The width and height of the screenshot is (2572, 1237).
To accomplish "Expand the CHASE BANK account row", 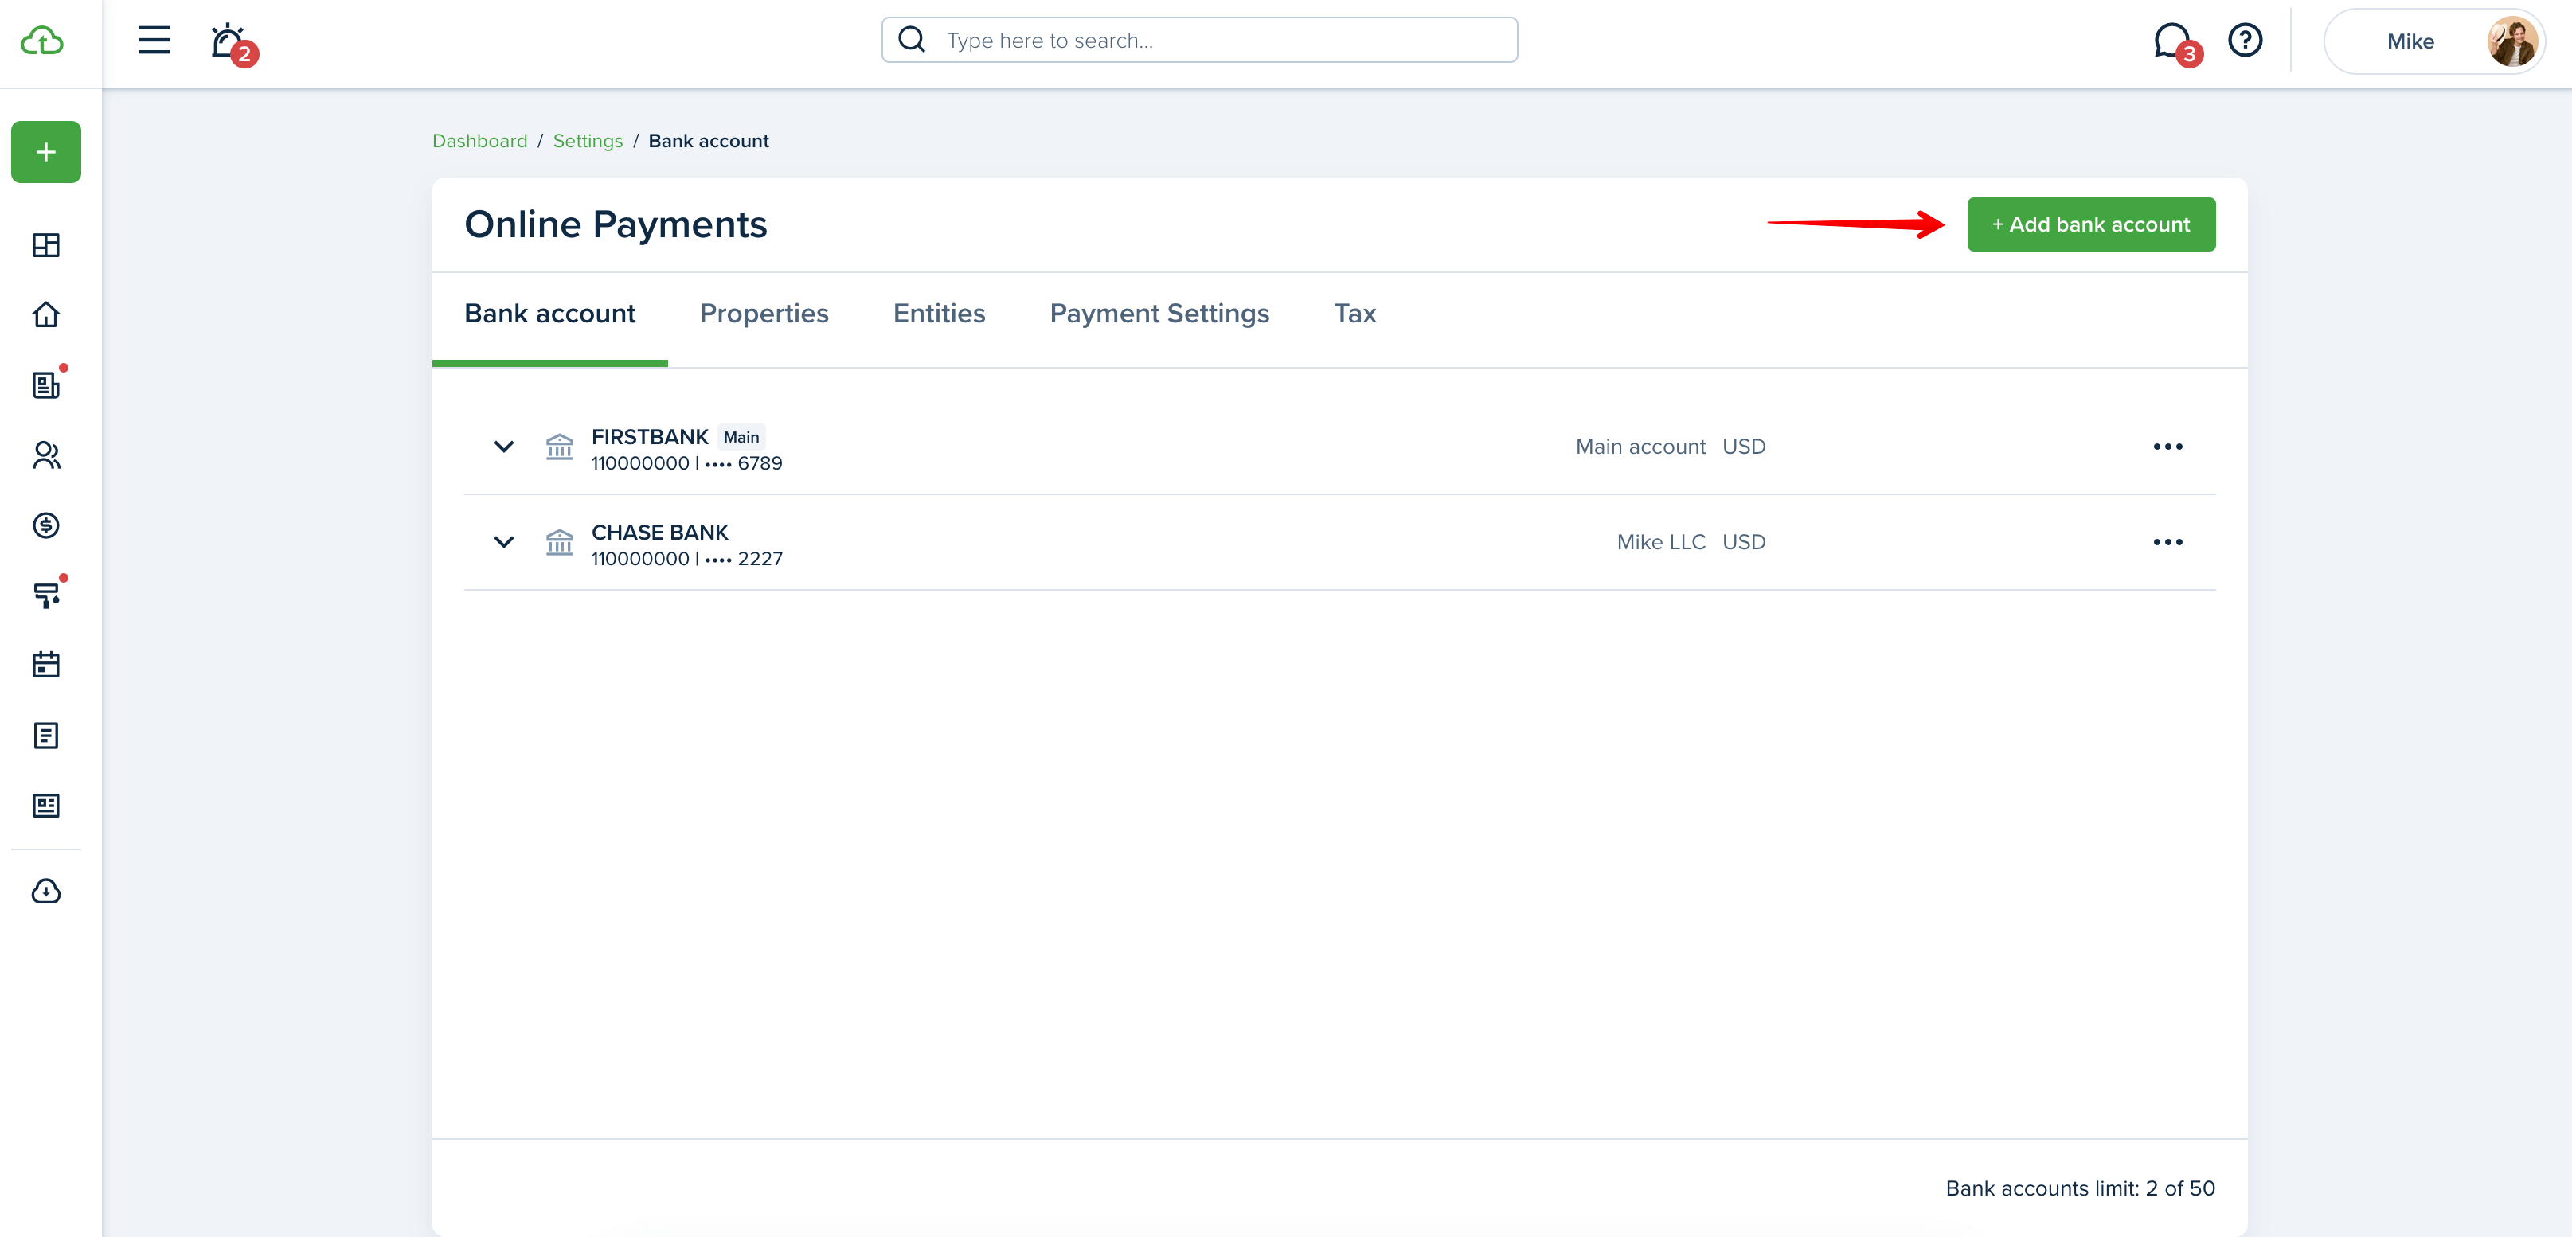I will pyautogui.click(x=503, y=542).
